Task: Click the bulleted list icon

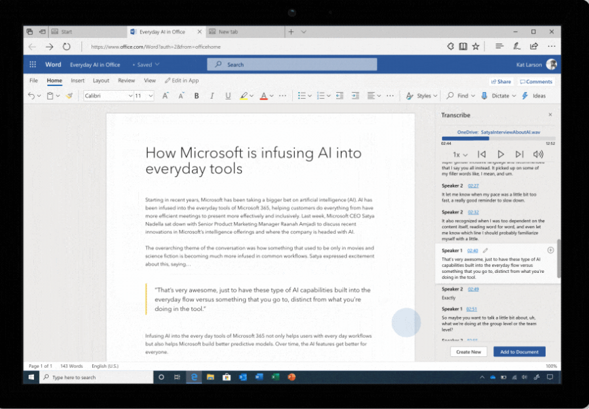Action: tap(302, 95)
